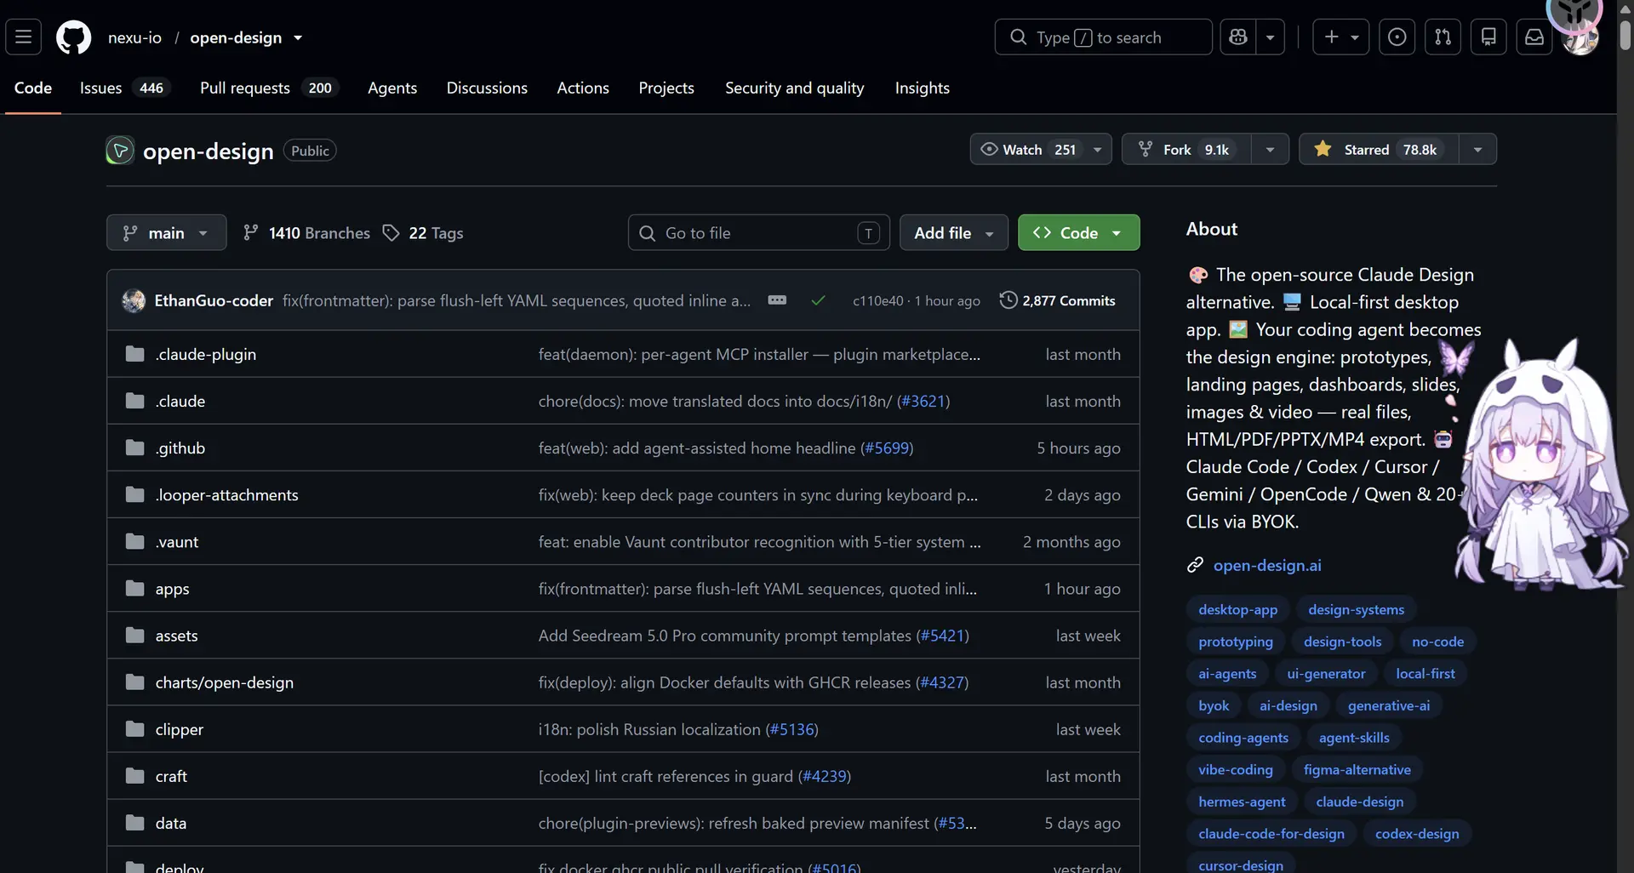1634x873 pixels.
Task: Open the .claude folder
Action: [180, 401]
